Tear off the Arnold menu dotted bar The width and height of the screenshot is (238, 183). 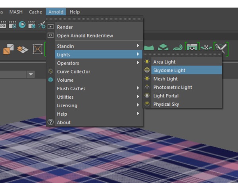point(94,19)
